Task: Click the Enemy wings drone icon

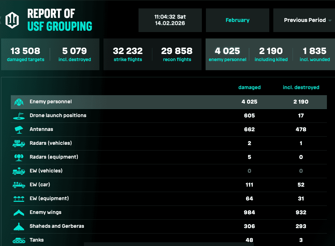Action: pos(19,213)
